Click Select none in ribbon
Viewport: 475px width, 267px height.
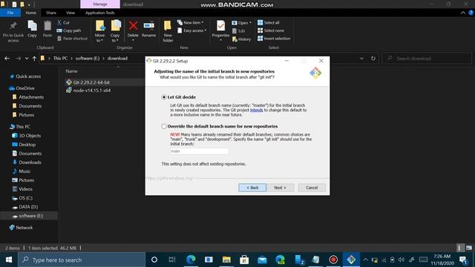click(x=271, y=30)
